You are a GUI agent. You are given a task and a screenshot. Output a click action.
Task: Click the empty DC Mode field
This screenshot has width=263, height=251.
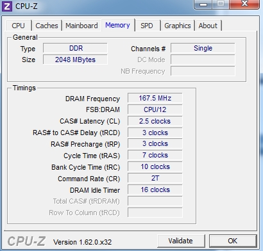coord(203,60)
